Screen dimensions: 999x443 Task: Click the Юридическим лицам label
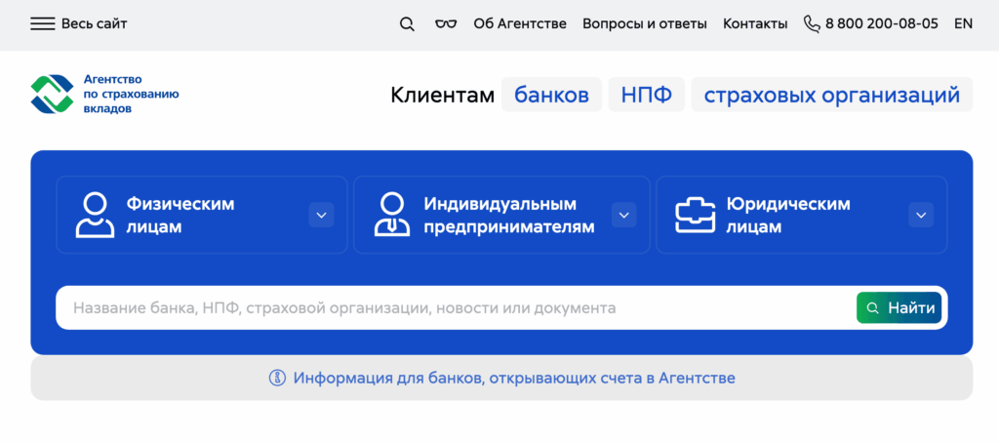pyautogui.click(x=788, y=216)
